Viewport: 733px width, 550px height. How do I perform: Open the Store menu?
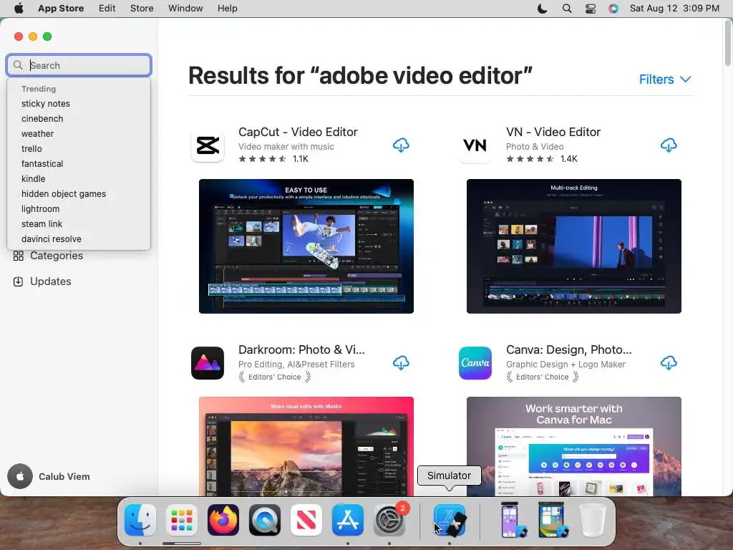(x=142, y=9)
